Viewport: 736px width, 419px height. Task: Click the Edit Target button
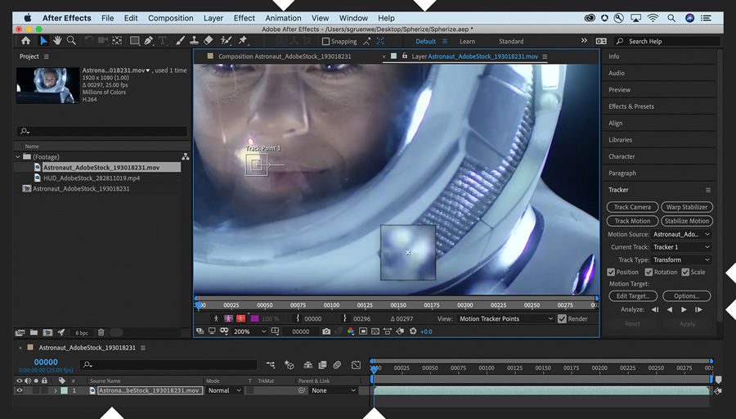click(x=632, y=295)
